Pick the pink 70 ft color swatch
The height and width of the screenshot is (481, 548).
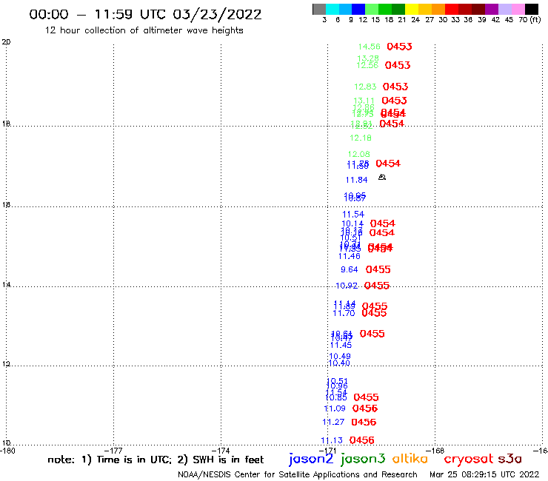[x=518, y=9]
